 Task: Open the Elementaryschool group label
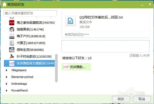(x=22, y=77)
